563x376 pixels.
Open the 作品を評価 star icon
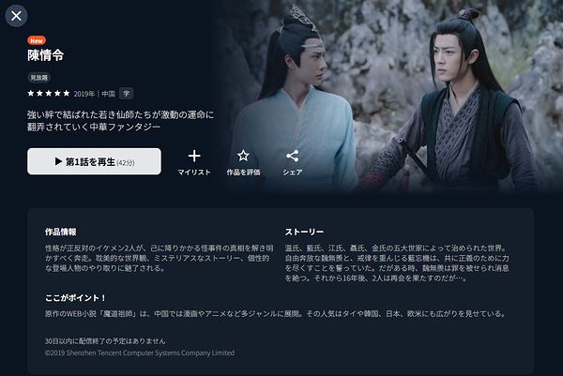[x=243, y=162]
